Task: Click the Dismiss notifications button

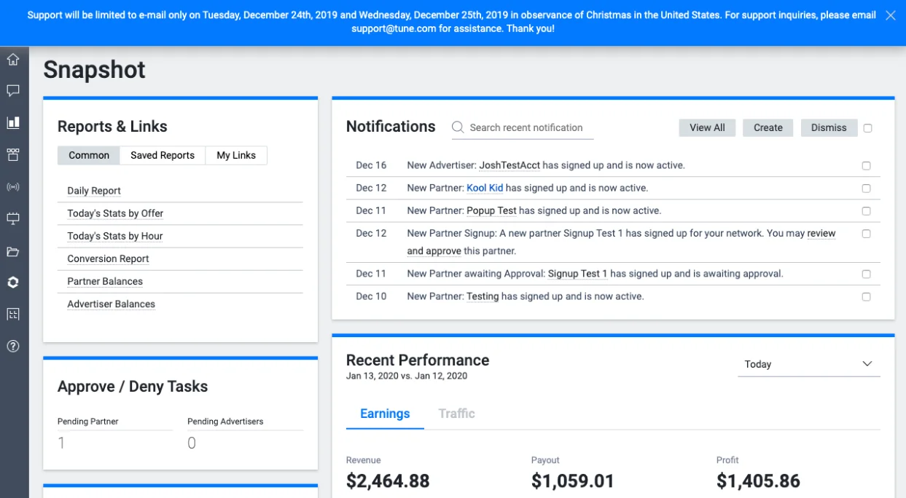Action: pyautogui.click(x=829, y=127)
